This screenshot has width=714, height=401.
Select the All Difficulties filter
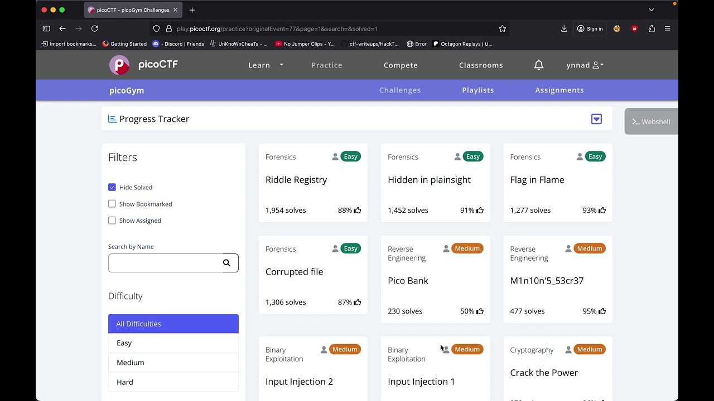[x=173, y=324]
